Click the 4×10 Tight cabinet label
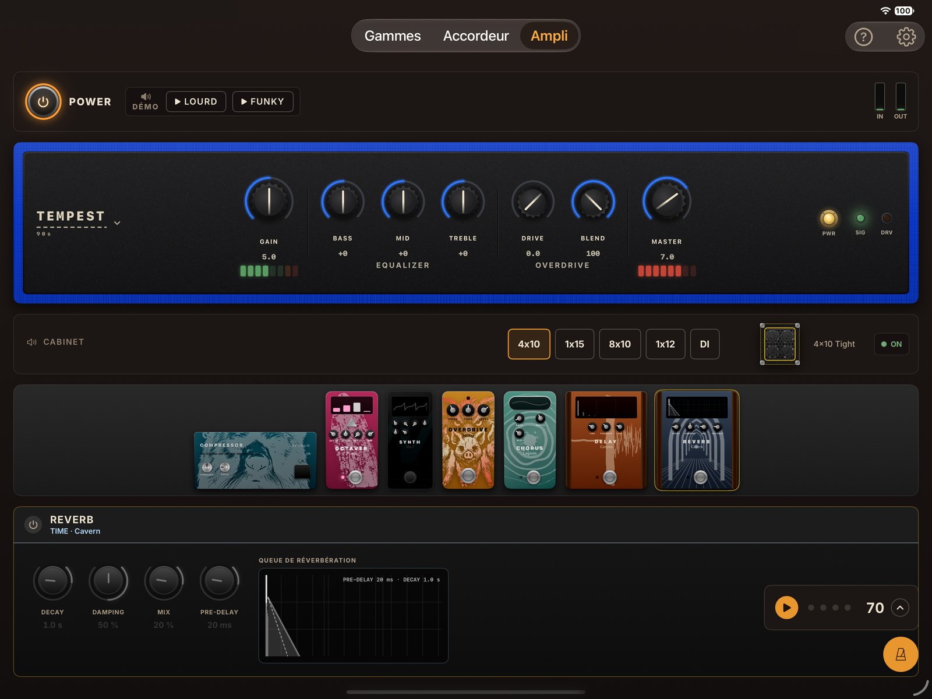This screenshot has height=699, width=932. click(x=834, y=344)
